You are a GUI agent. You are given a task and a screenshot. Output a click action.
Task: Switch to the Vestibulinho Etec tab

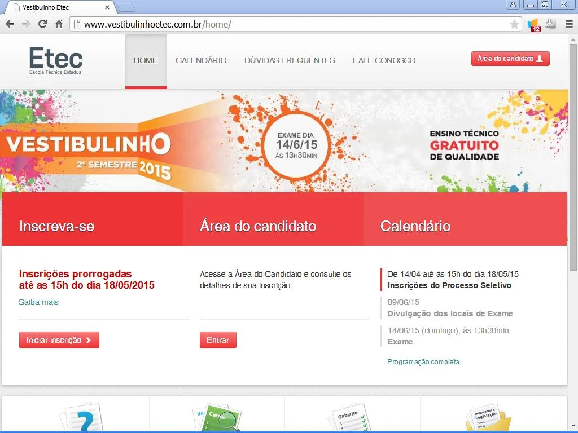pyautogui.click(x=61, y=7)
